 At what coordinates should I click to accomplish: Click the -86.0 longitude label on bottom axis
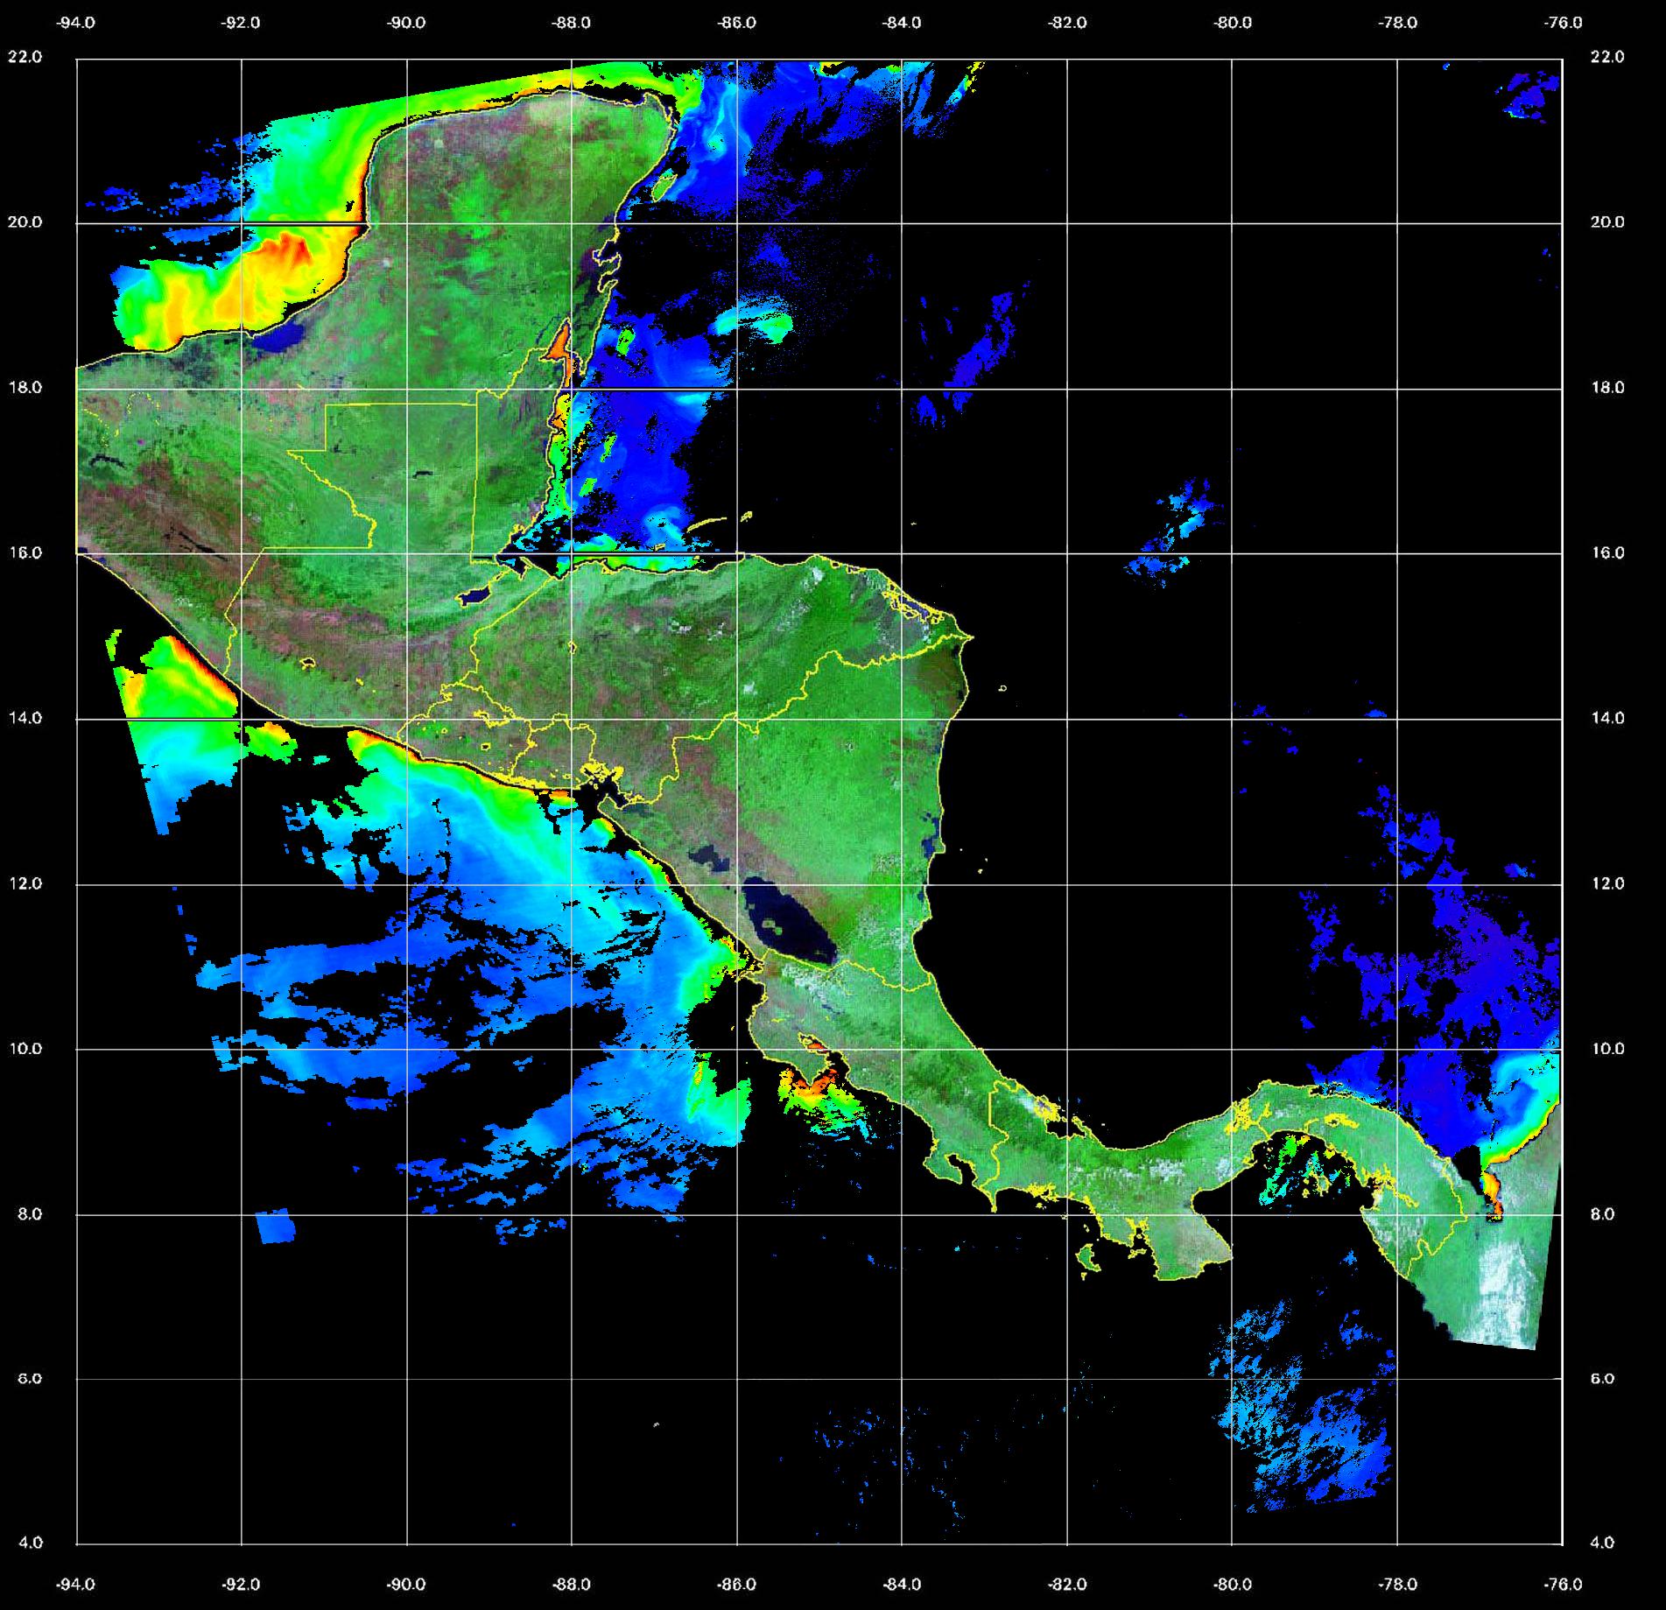(x=736, y=1584)
